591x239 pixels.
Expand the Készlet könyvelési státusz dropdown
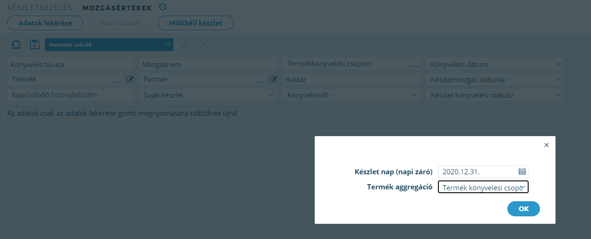(x=495, y=95)
